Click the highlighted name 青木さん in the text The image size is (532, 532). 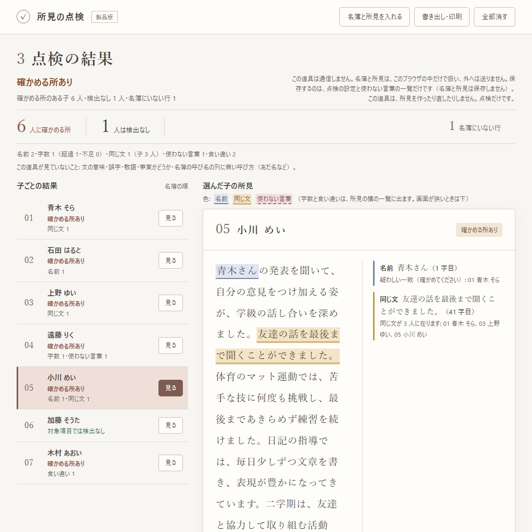[x=237, y=271]
